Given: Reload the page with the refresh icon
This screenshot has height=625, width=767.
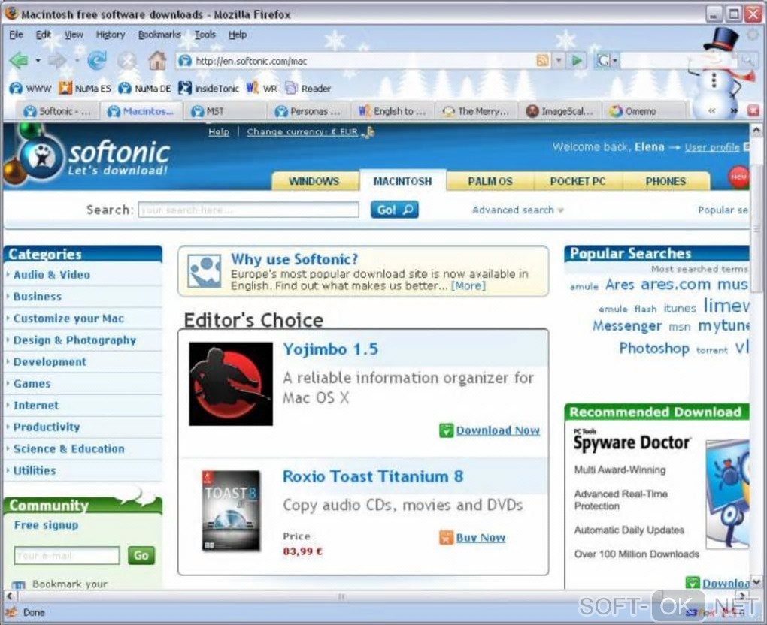Looking at the screenshot, I should coord(97,61).
